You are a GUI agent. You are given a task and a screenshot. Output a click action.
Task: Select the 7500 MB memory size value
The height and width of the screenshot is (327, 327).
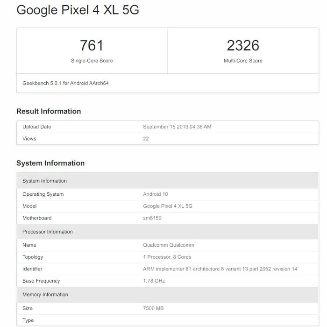(x=153, y=308)
